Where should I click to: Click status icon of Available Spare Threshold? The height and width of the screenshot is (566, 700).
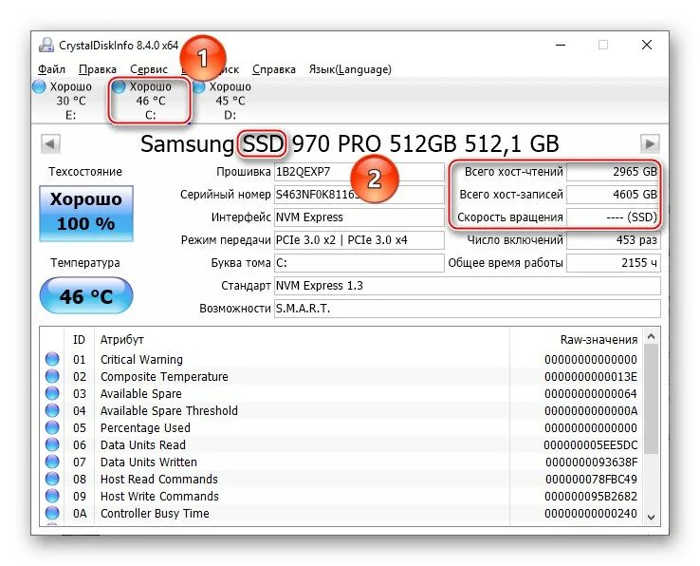53,410
